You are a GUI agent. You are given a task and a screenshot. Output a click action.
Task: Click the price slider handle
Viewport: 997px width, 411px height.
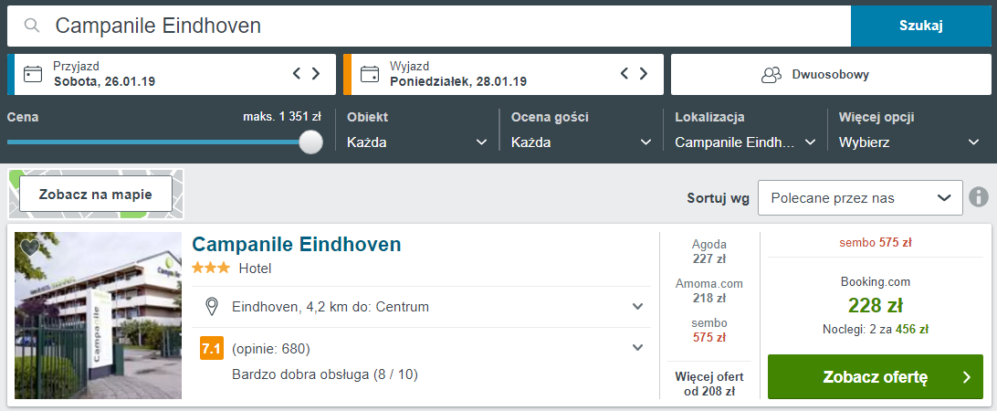click(x=311, y=142)
